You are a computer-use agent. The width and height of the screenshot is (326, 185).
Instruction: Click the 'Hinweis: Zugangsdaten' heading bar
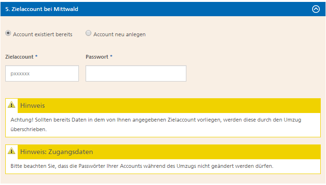(x=169, y=152)
